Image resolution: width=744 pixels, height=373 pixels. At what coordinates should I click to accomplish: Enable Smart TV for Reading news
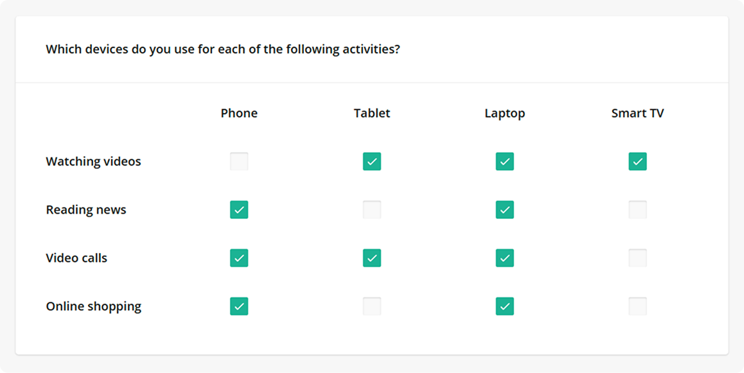pos(638,209)
